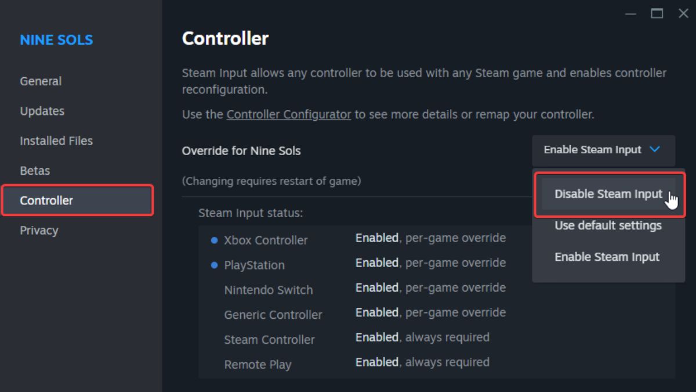The height and width of the screenshot is (392, 696).
Task: Choose Use default settings option
Action: tap(607, 225)
